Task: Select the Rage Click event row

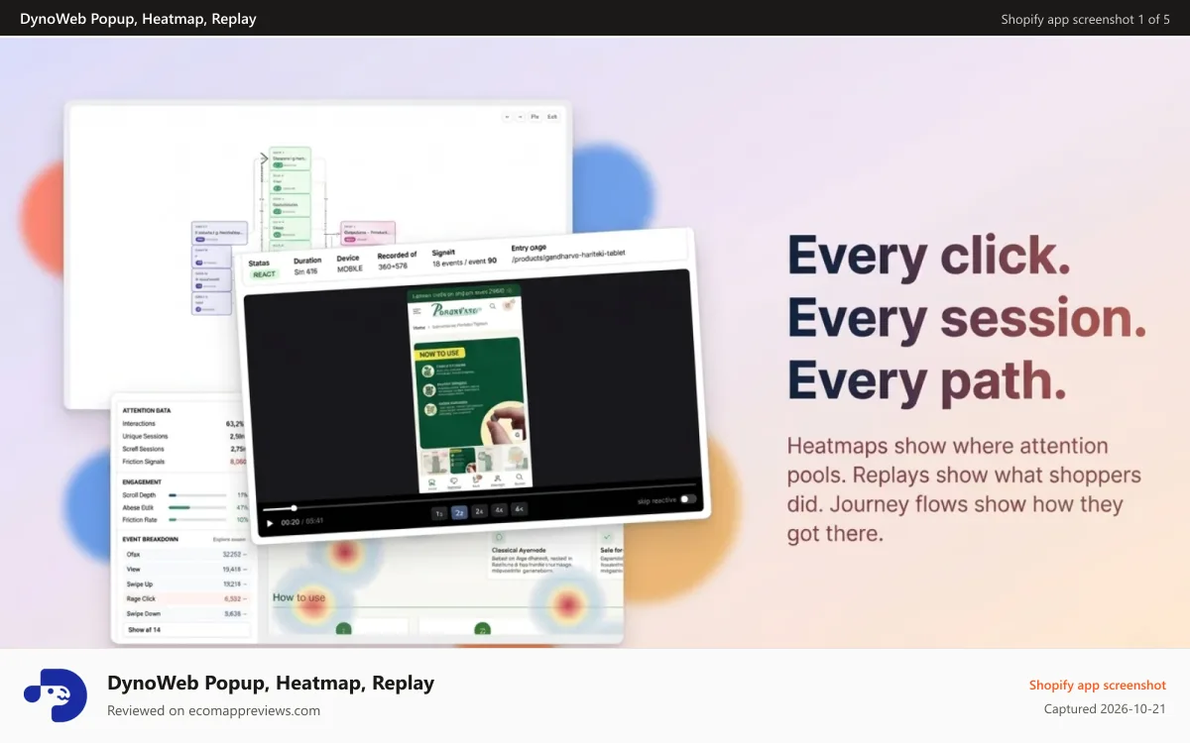Action: coord(186,598)
